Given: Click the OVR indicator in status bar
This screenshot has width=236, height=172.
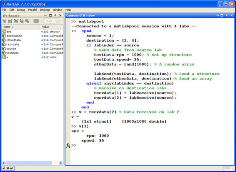Looking at the screenshot, I should (x=228, y=168).
